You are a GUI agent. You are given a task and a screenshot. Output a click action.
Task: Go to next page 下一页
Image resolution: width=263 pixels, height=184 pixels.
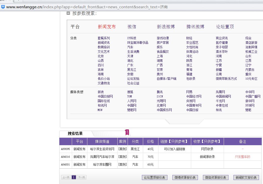(x=82, y=177)
